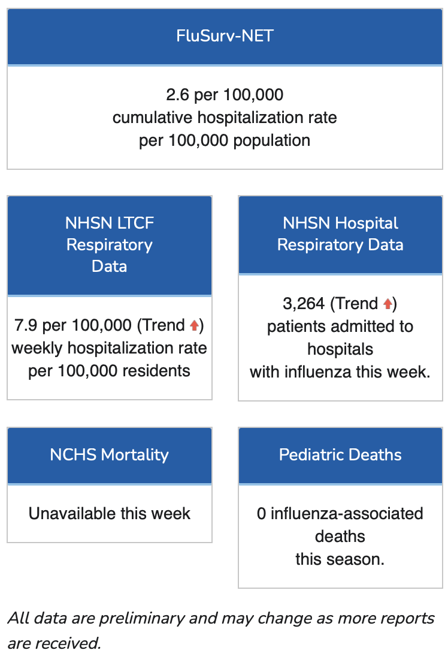Open the NCHS Mortality header
Screen dimensions: 448x653
pyautogui.click(x=110, y=455)
